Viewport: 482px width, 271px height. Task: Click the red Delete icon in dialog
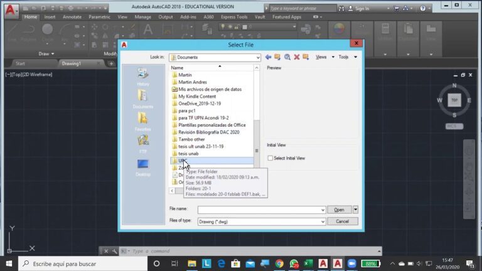point(297,57)
